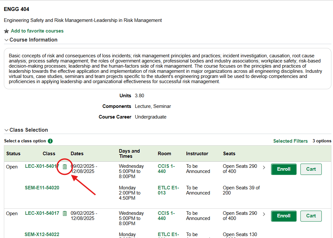Enroll in the second class option
This screenshot has height=238, width=333.
[x=283, y=216]
